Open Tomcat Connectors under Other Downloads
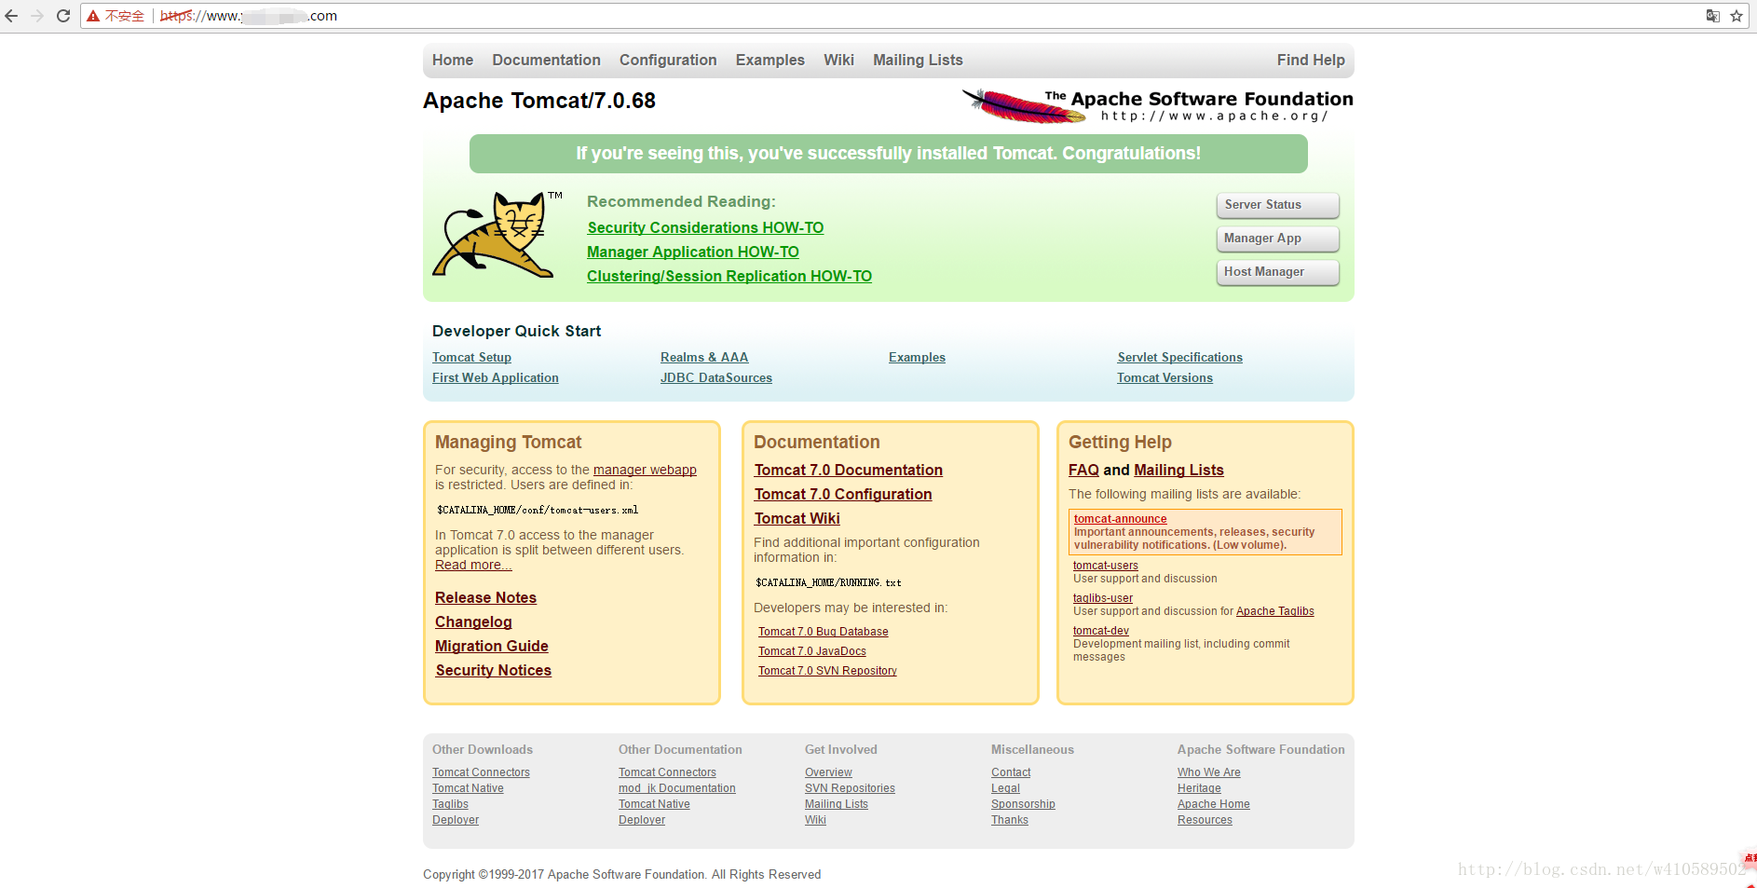 pyautogui.click(x=481, y=772)
